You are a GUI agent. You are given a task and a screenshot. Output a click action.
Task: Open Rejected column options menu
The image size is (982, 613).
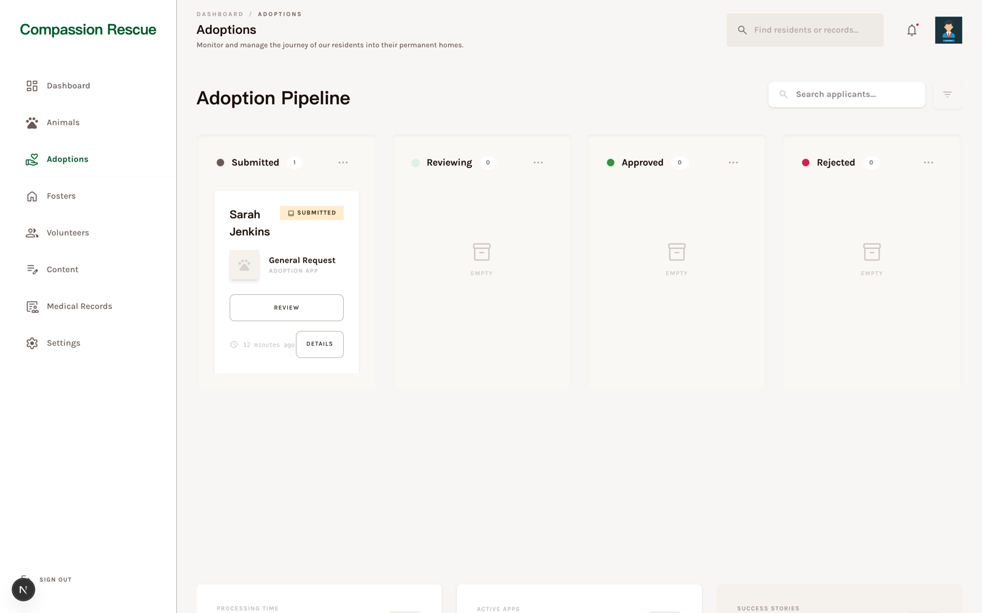929,162
